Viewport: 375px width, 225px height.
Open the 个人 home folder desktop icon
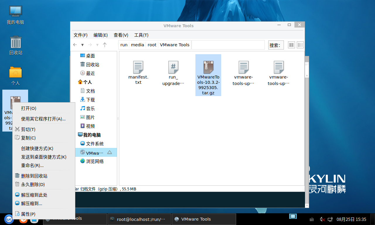[x=16, y=76]
